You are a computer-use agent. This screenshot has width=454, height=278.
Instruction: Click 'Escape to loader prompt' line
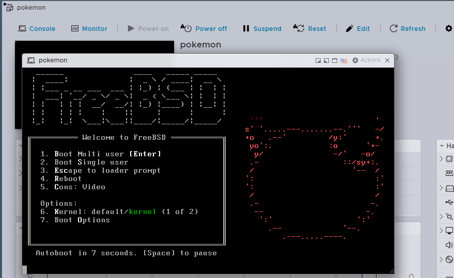point(101,170)
